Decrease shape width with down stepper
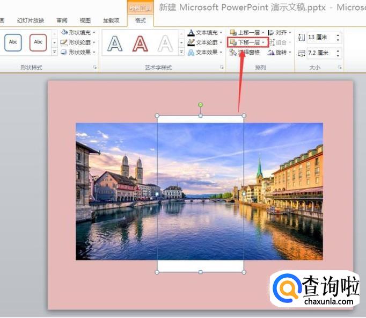366x318 pixels. (x=338, y=55)
